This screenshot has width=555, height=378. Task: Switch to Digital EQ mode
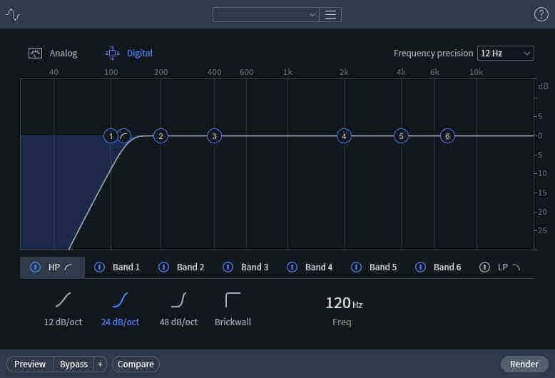click(x=129, y=53)
